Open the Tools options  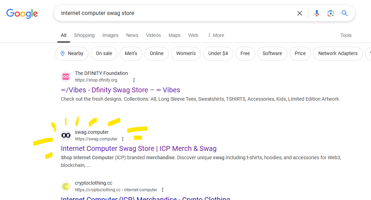click(346, 36)
